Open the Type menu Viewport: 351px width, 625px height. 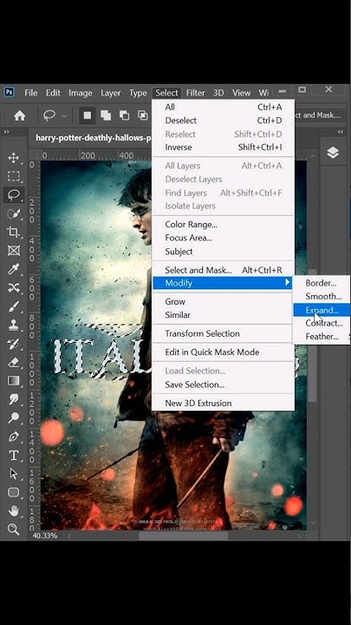[x=138, y=93]
